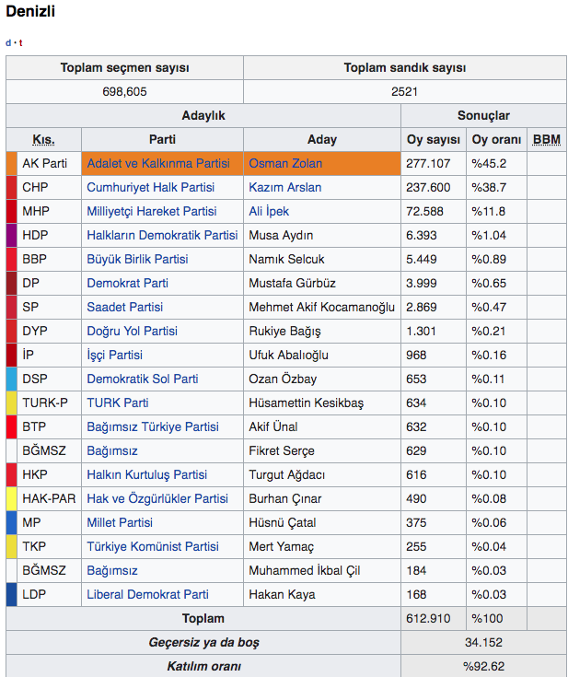Screen dimensions: 568x677
Task: Open Milliyetçi Hareket Partisi link
Action: click(151, 212)
